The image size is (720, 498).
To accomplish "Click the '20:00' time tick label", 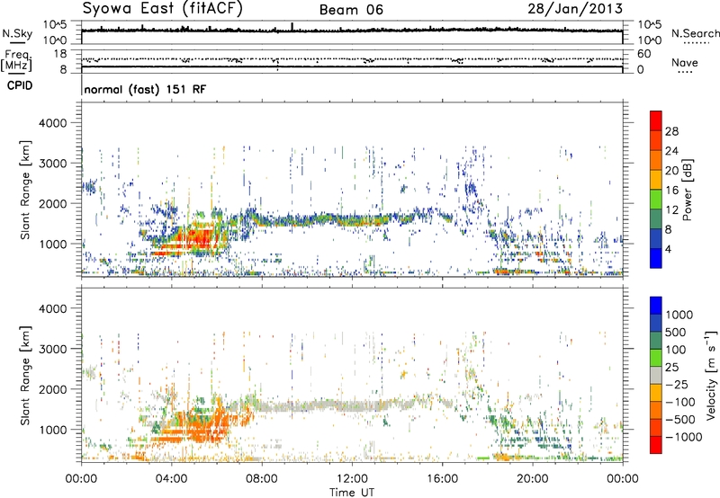I will point(532,479).
